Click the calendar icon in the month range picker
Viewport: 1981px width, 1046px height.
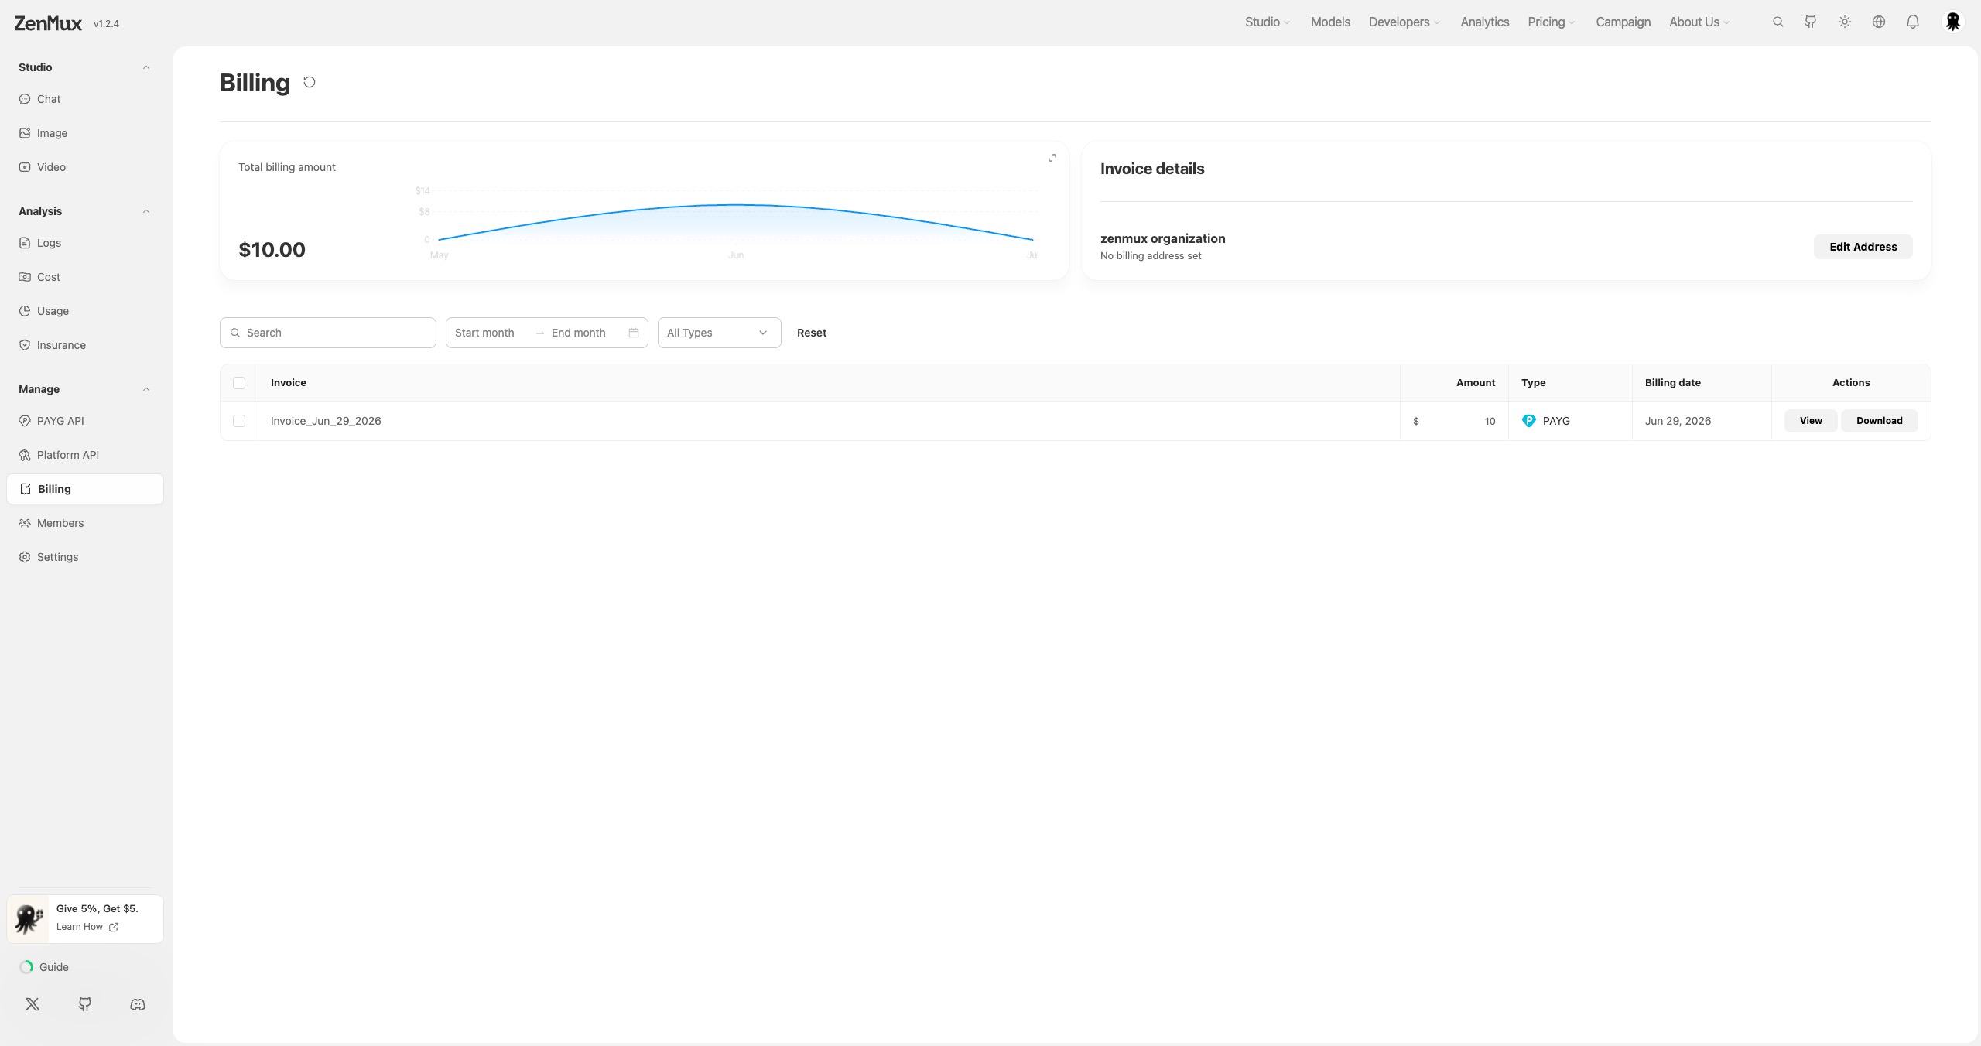[634, 333]
